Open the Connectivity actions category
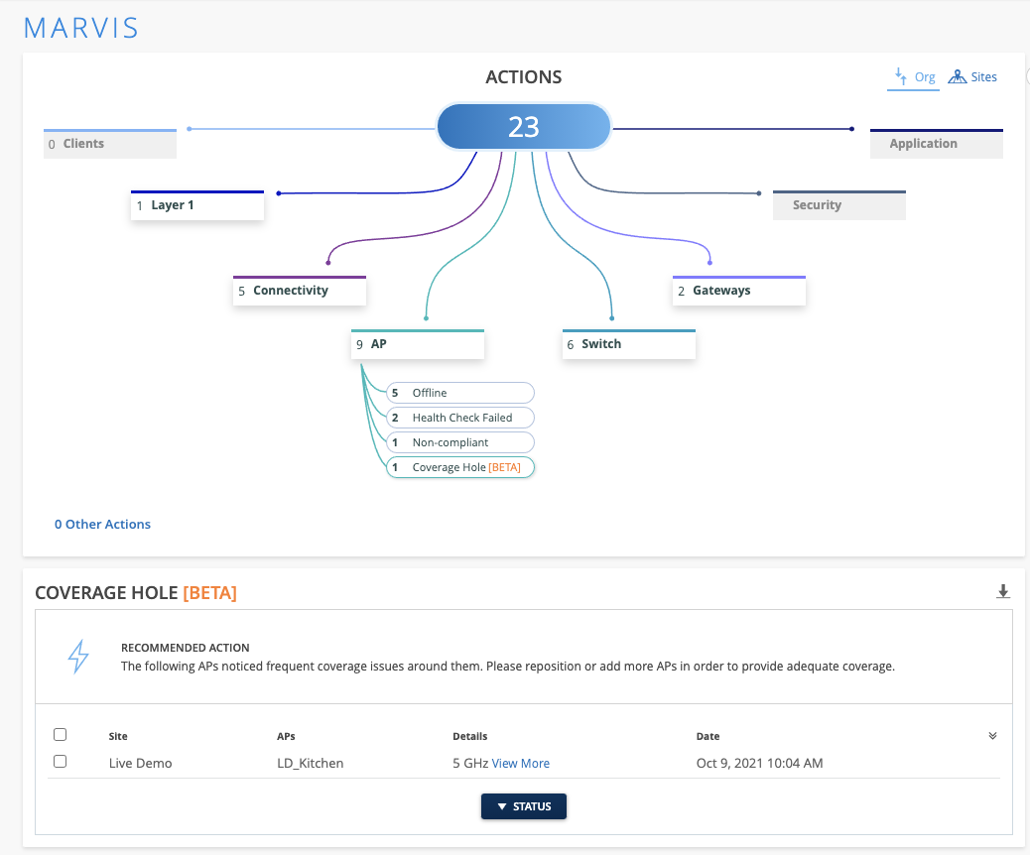1030x855 pixels. coord(300,291)
